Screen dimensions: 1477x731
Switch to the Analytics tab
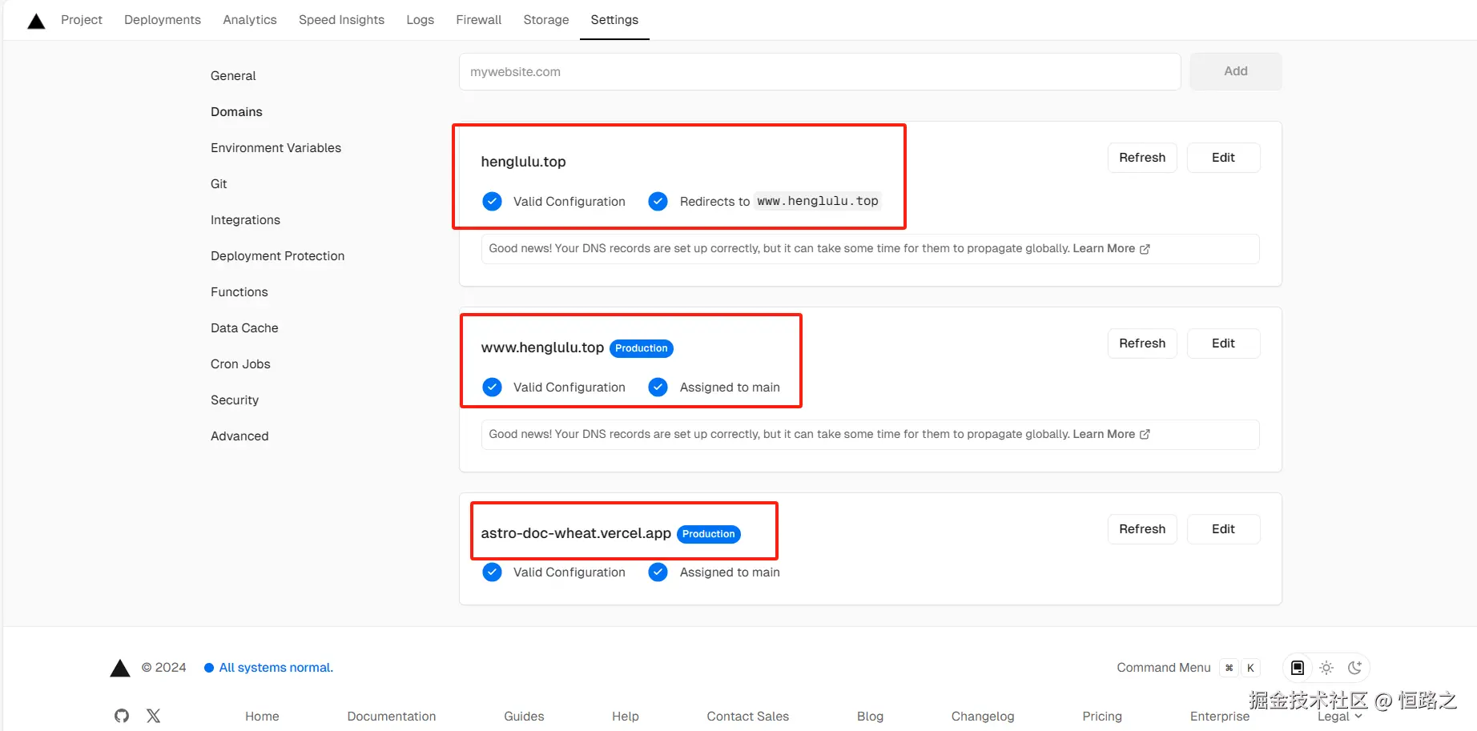point(250,20)
